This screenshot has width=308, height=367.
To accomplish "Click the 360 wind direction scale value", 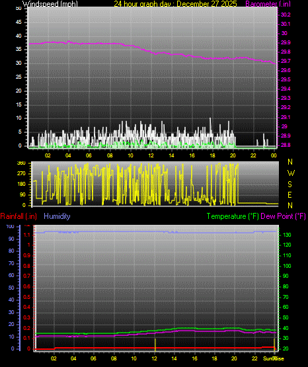I will click(21, 163).
